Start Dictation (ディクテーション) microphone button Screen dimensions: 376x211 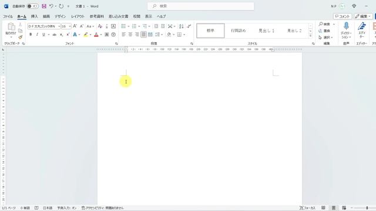pos(346,30)
